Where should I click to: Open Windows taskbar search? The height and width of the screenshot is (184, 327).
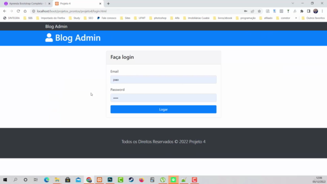pyautogui.click(x=15, y=179)
